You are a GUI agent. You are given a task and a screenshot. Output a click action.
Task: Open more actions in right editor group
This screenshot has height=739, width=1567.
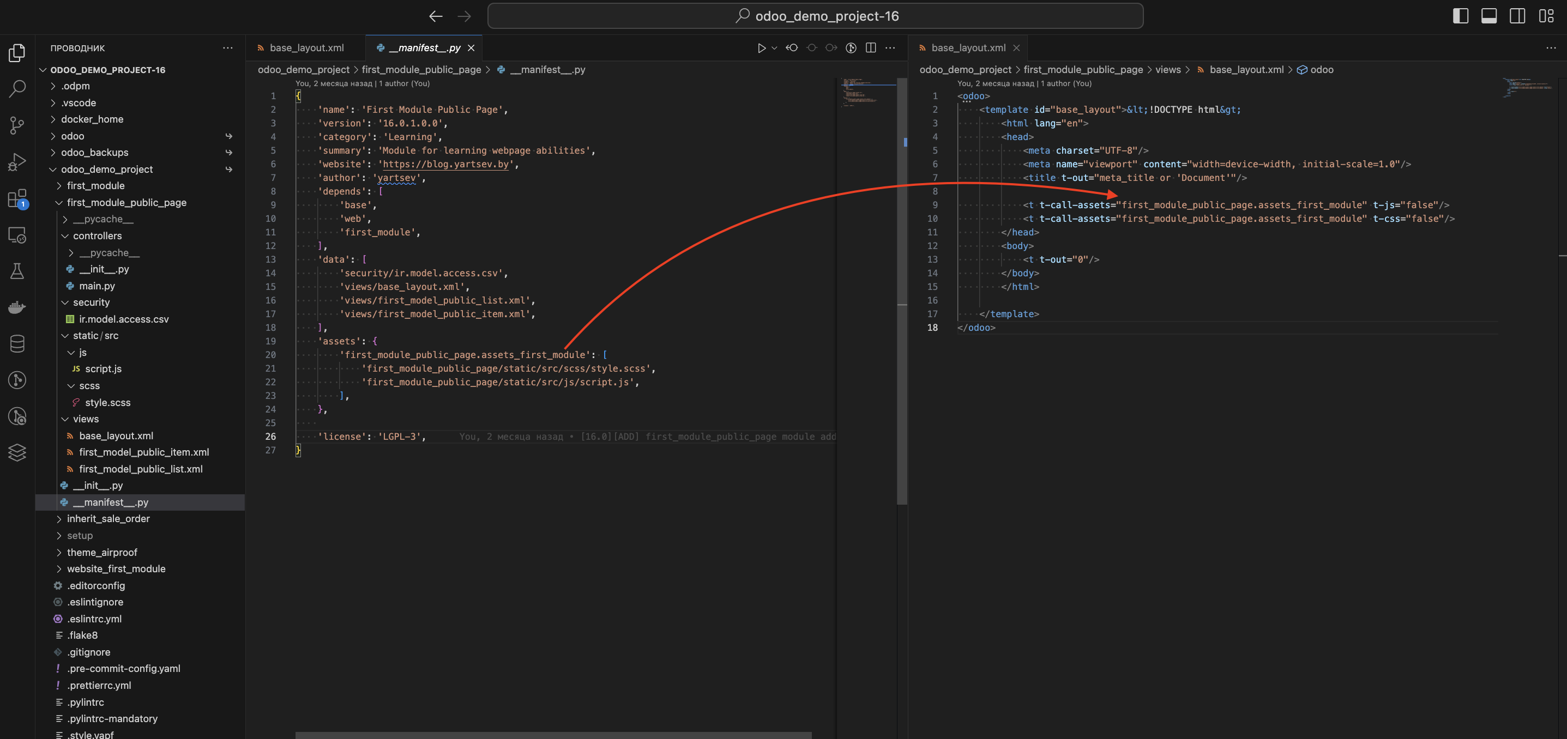coord(1551,48)
